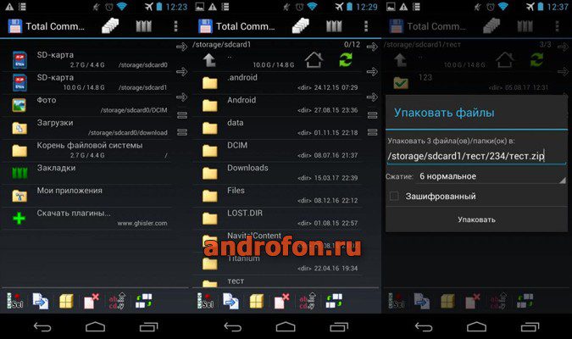
Task: Open the DCIM folder dated 08.07.16
Action: [277, 150]
